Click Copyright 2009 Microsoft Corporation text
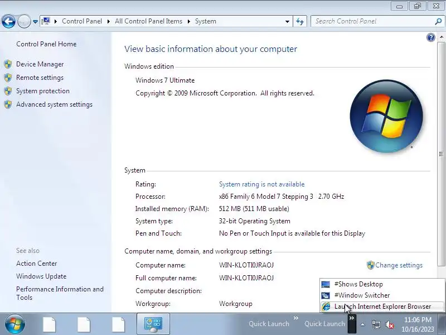 (x=225, y=93)
